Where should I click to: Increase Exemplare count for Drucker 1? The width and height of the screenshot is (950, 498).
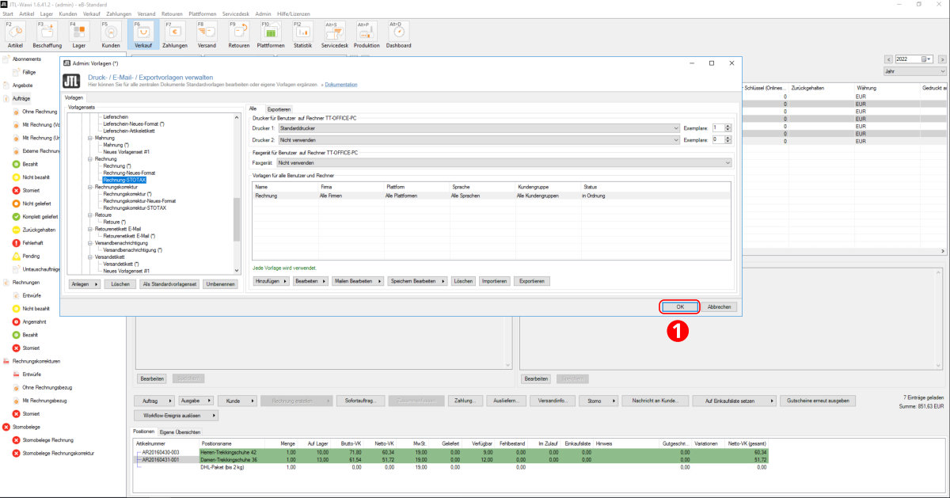pyautogui.click(x=728, y=125)
